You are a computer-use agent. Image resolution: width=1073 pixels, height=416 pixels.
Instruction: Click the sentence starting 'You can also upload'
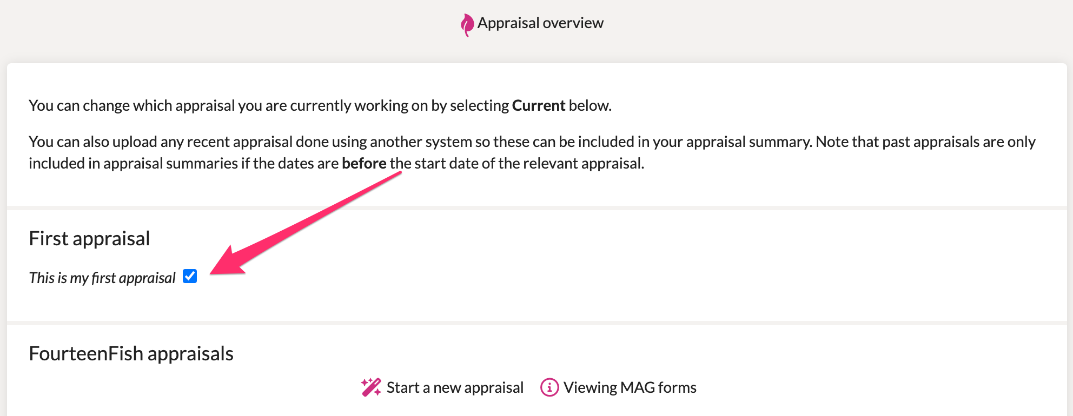click(532, 152)
